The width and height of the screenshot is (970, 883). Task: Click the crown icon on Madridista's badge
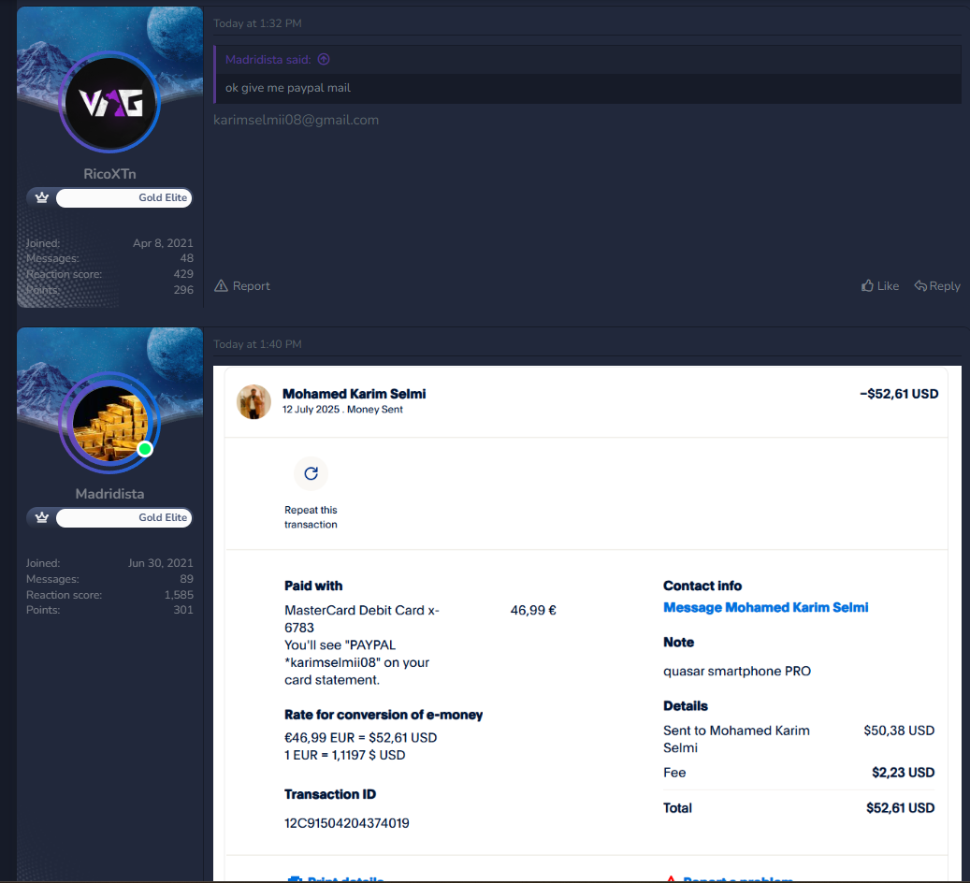click(41, 517)
